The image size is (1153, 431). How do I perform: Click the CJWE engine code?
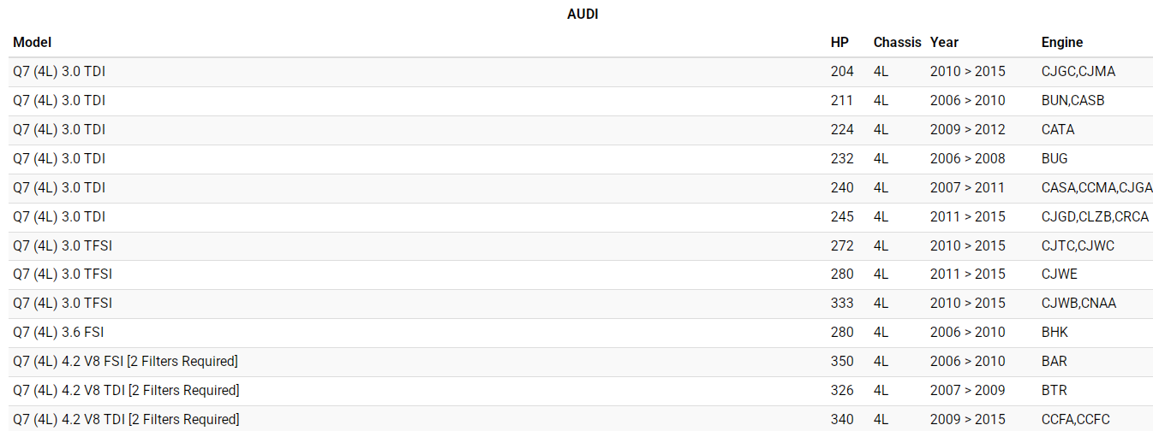pos(1060,274)
